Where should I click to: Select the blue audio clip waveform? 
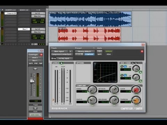[x=90, y=19]
